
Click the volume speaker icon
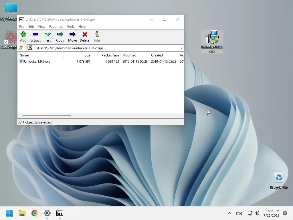pyautogui.click(x=257, y=213)
